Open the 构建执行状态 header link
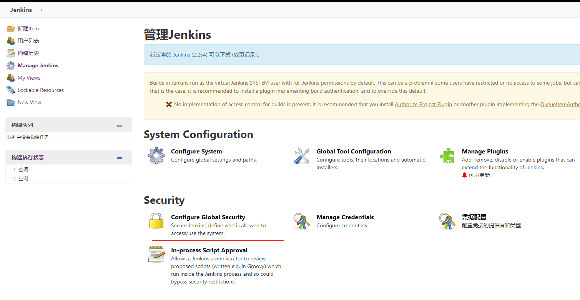Screen dimensions: 580x300 28,157
